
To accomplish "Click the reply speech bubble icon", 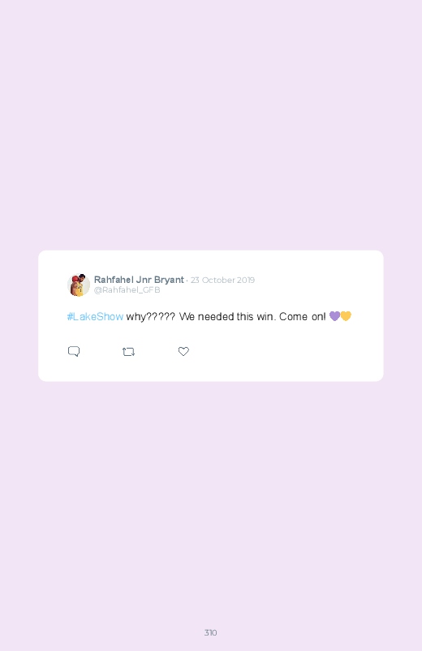I will [x=74, y=352].
